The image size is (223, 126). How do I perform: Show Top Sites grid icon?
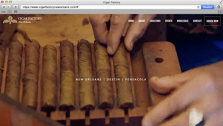coord(16,12)
